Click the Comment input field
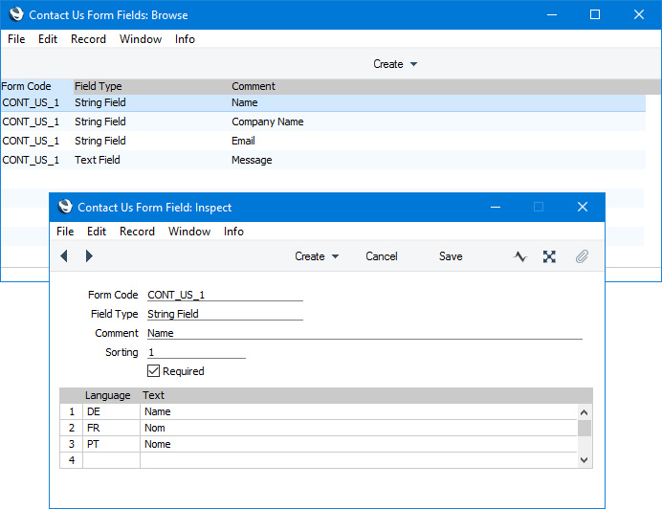Viewport: 662px width, 509px height. coord(364,333)
